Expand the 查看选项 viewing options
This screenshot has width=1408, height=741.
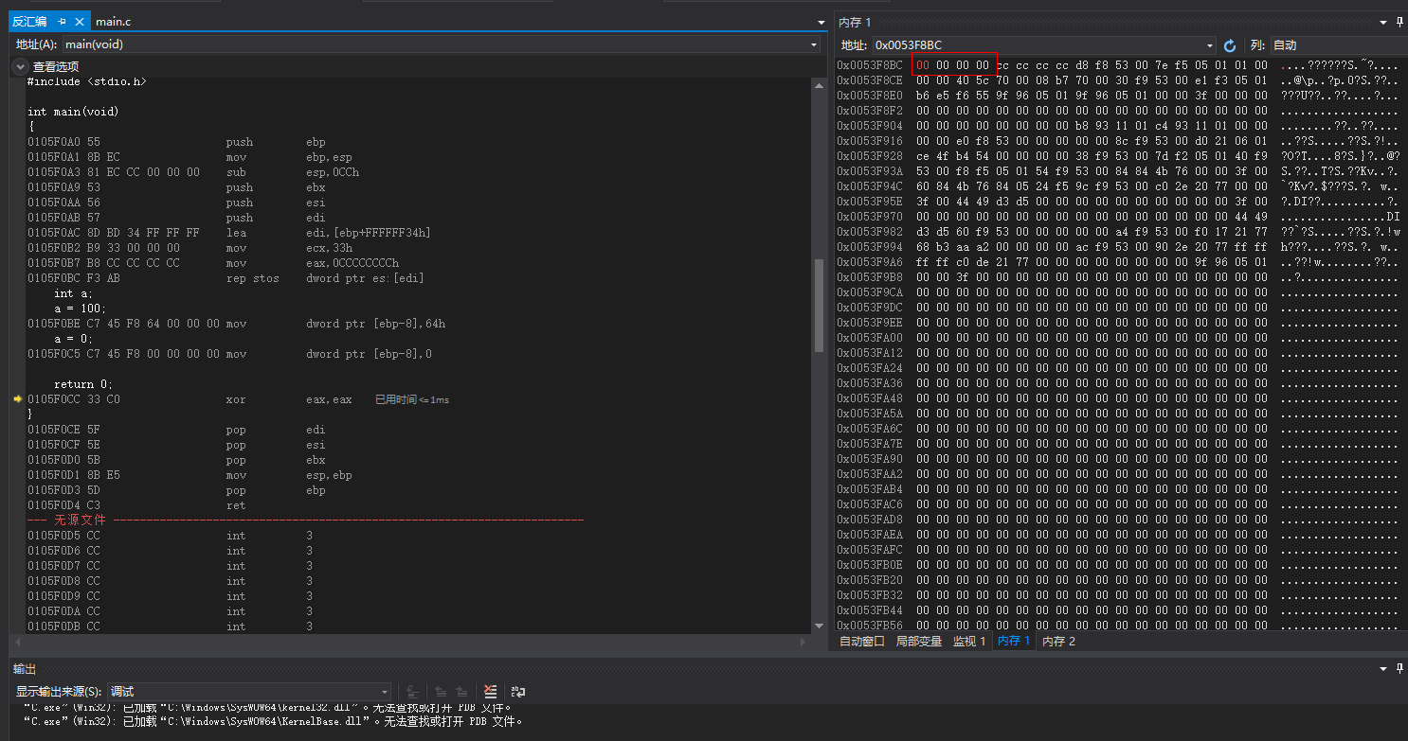(20, 66)
